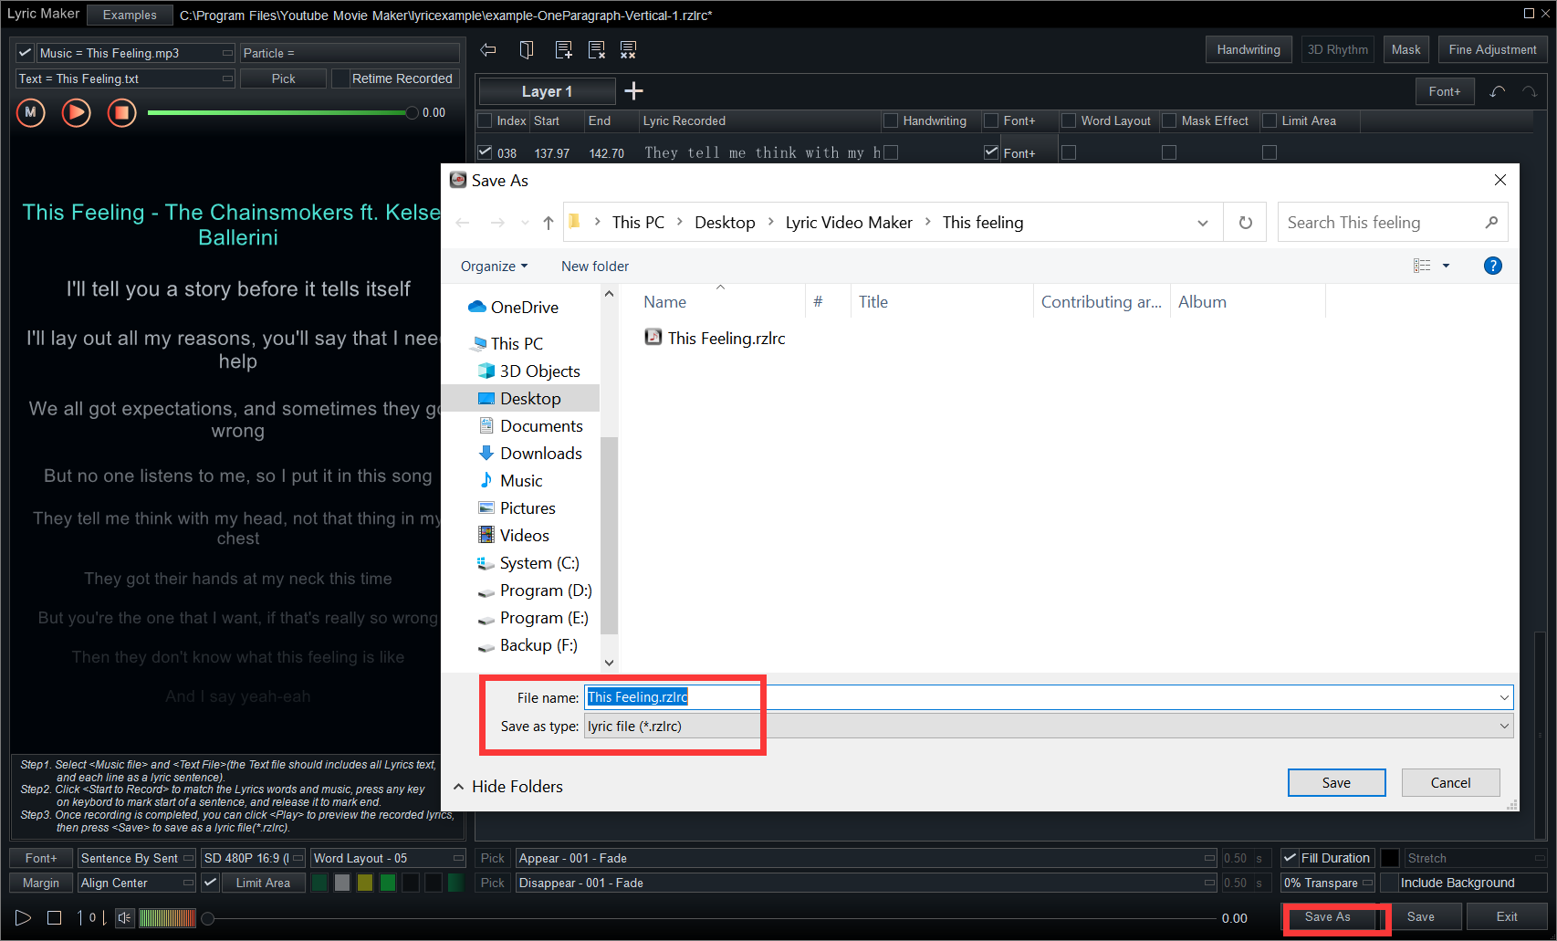This screenshot has height=941, width=1557.
Task: Refresh the Save As folder listing
Action: coord(1245,223)
